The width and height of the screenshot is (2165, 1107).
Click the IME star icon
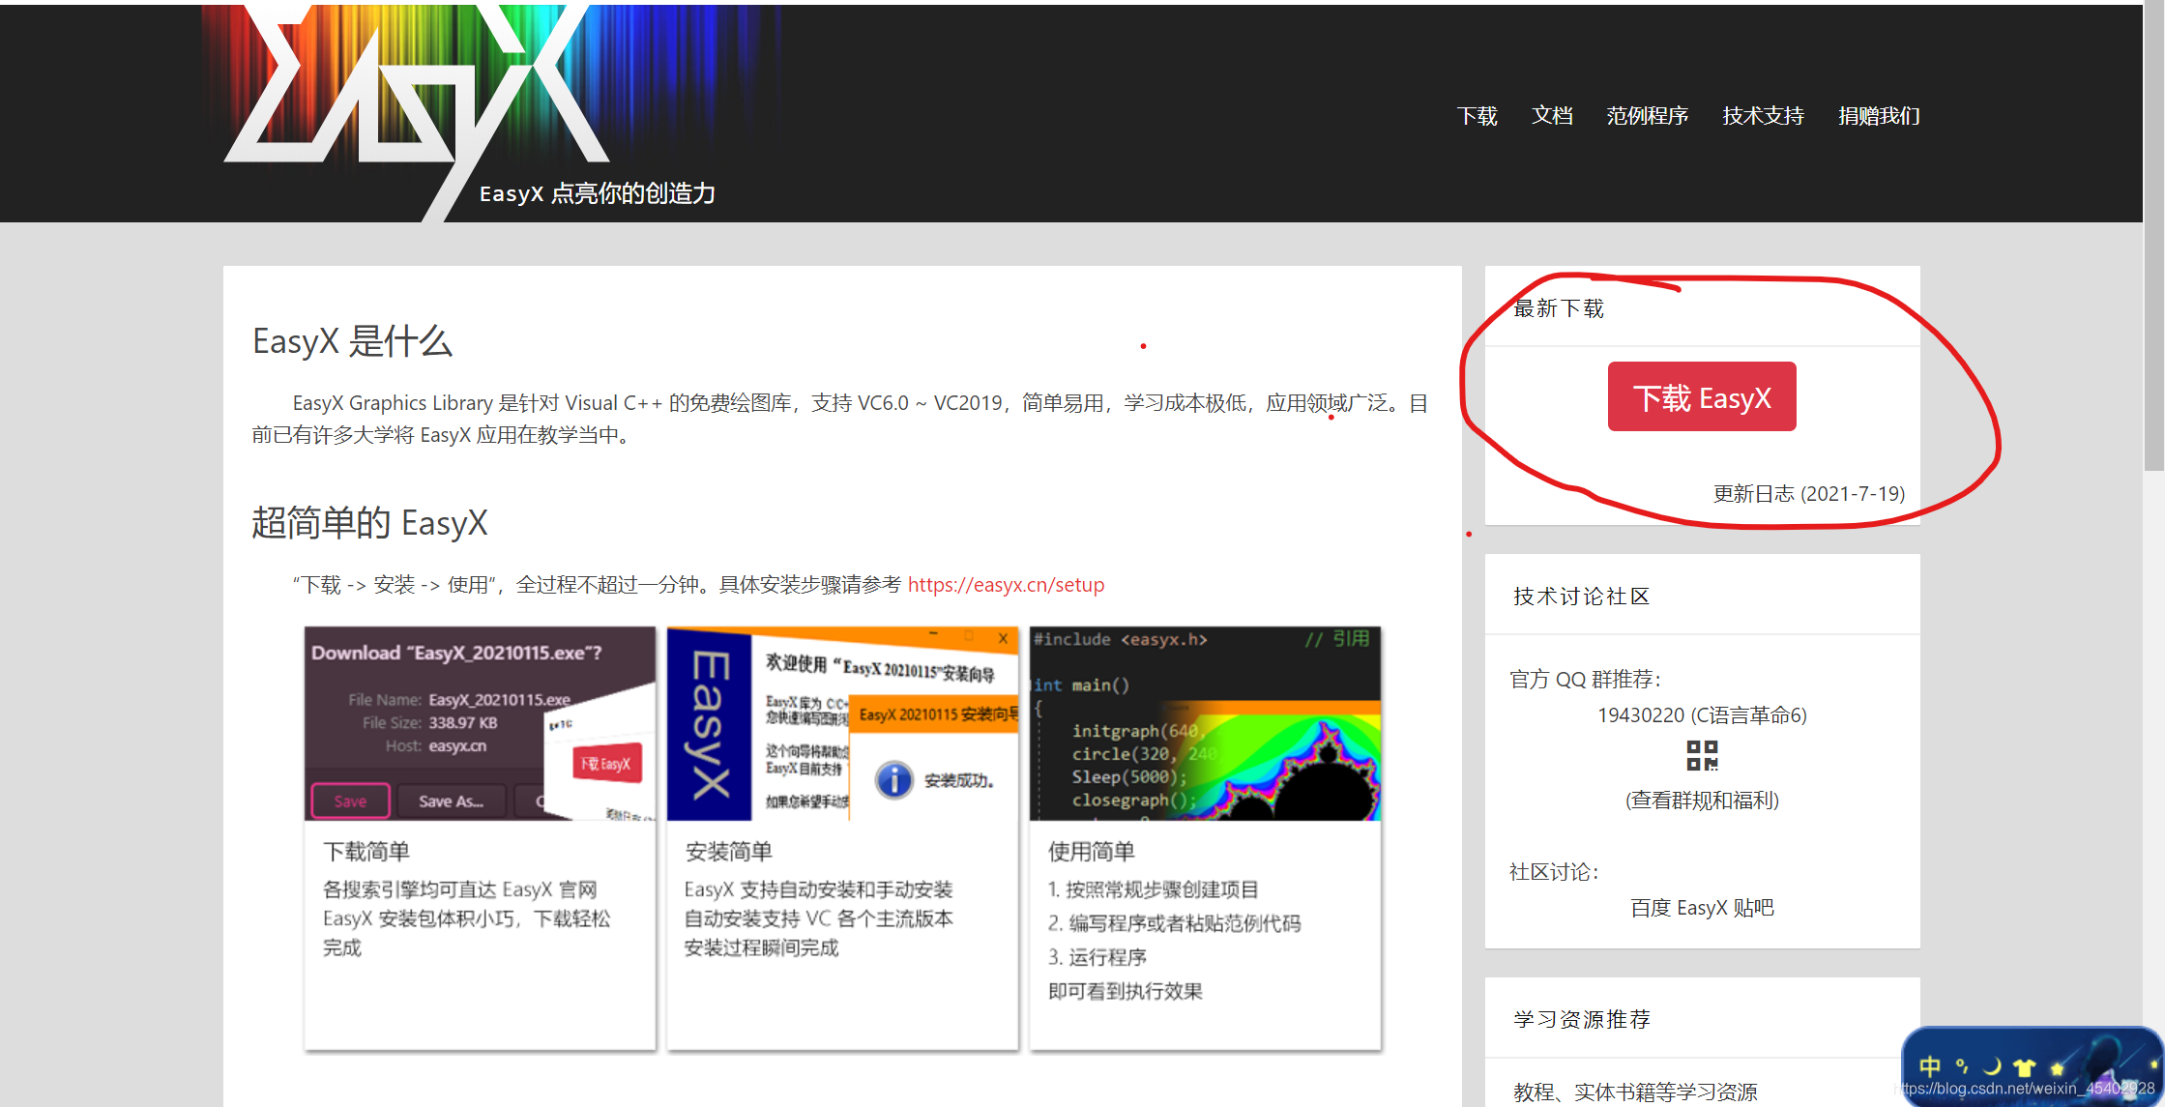pyautogui.click(x=2056, y=1067)
